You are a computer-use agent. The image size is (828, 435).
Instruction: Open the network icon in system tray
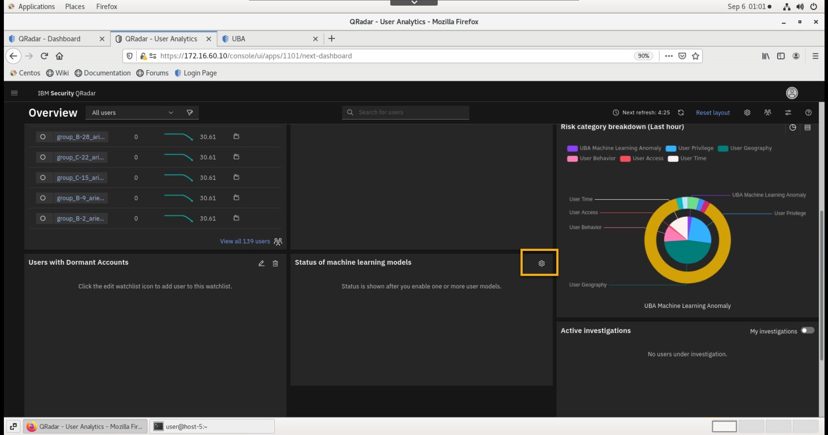tap(787, 6)
